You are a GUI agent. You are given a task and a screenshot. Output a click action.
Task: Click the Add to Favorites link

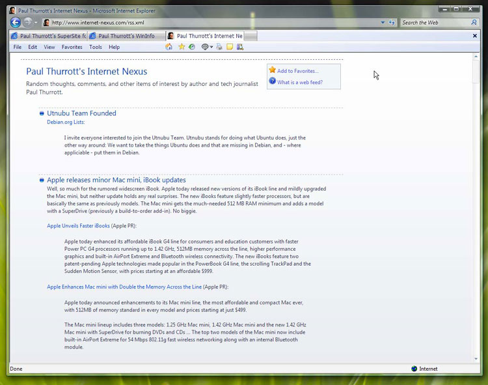click(297, 71)
